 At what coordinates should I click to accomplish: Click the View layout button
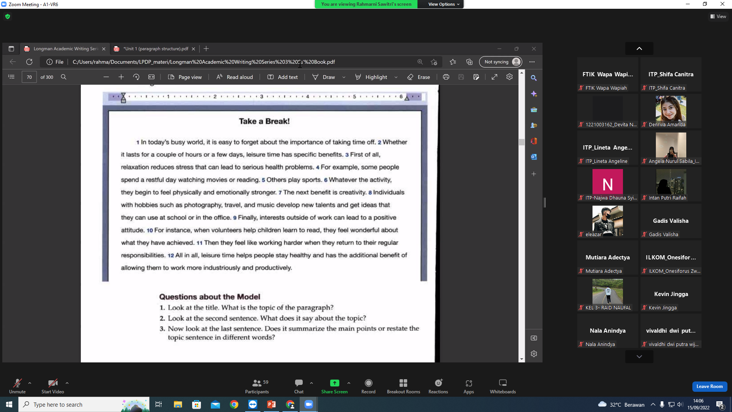tap(718, 16)
